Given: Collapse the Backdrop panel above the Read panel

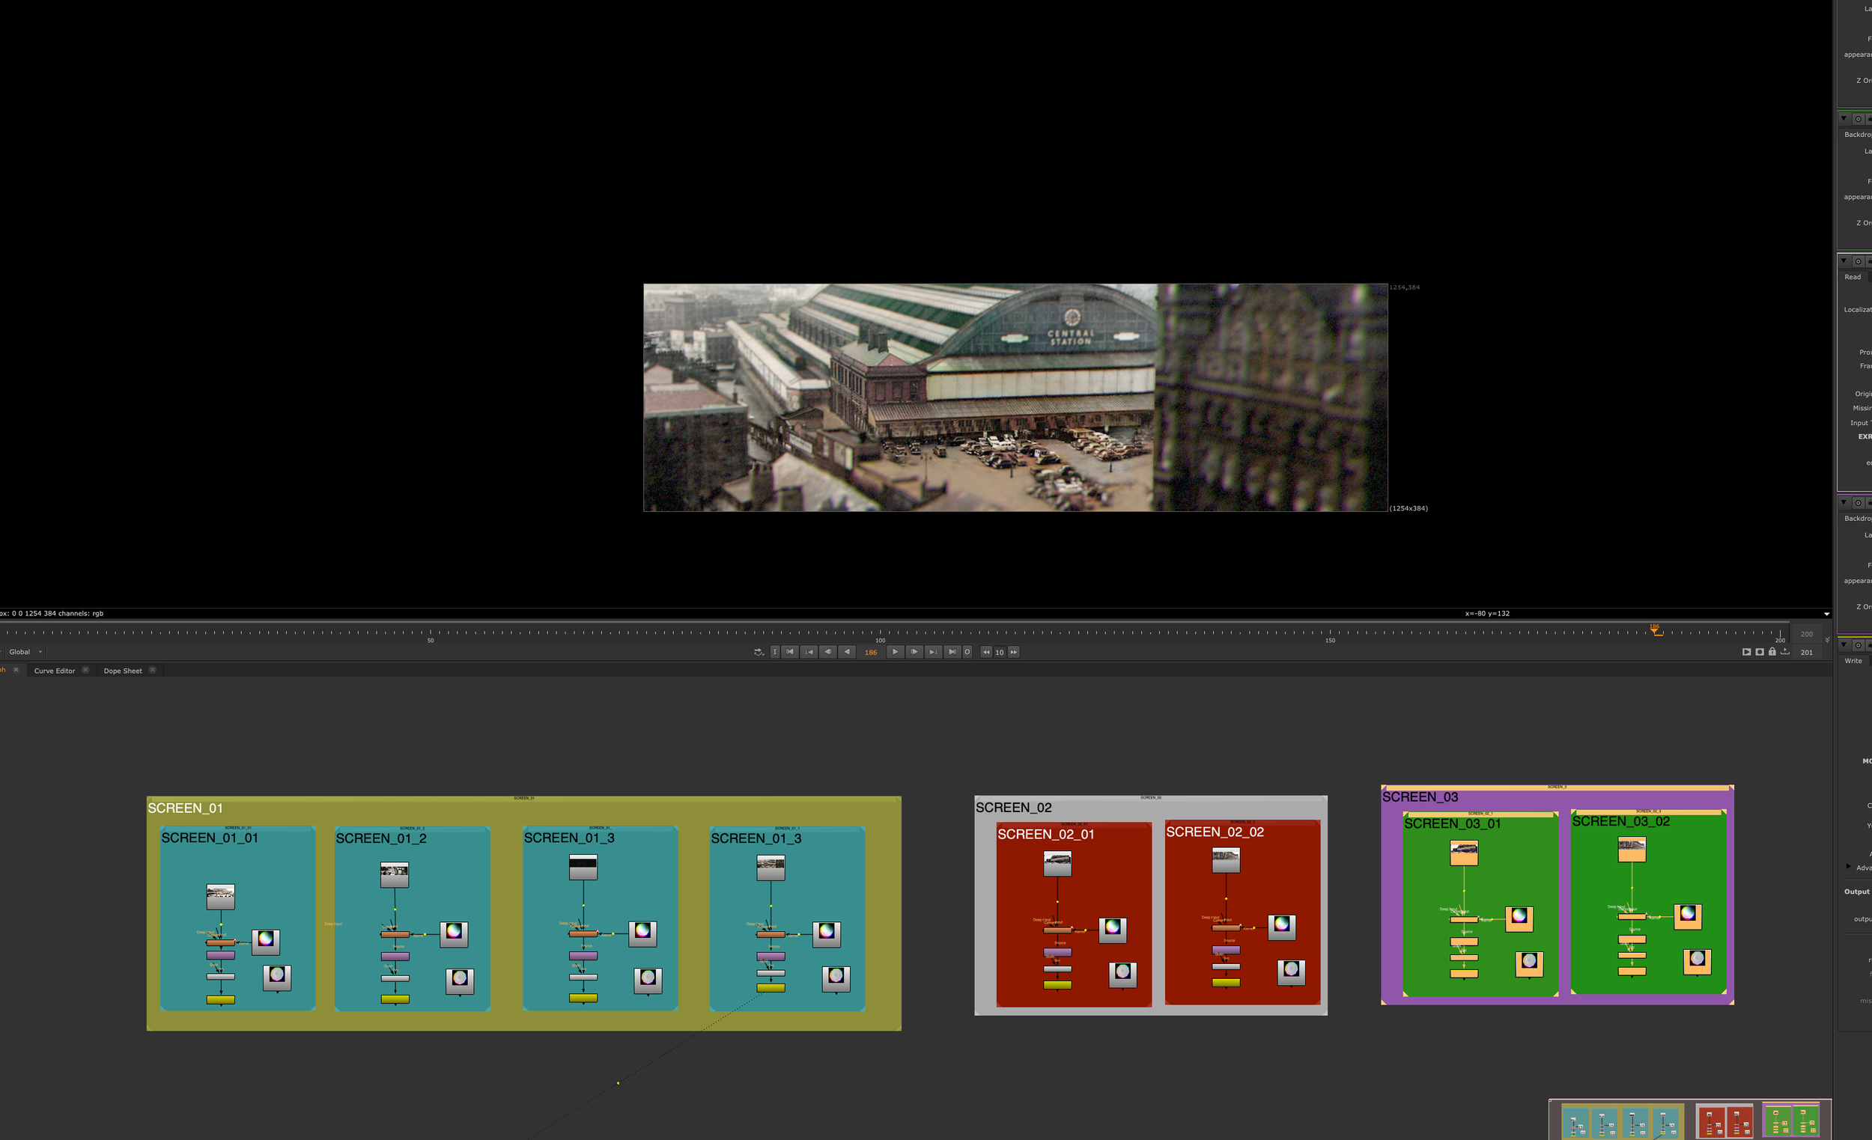Looking at the screenshot, I should point(1844,118).
